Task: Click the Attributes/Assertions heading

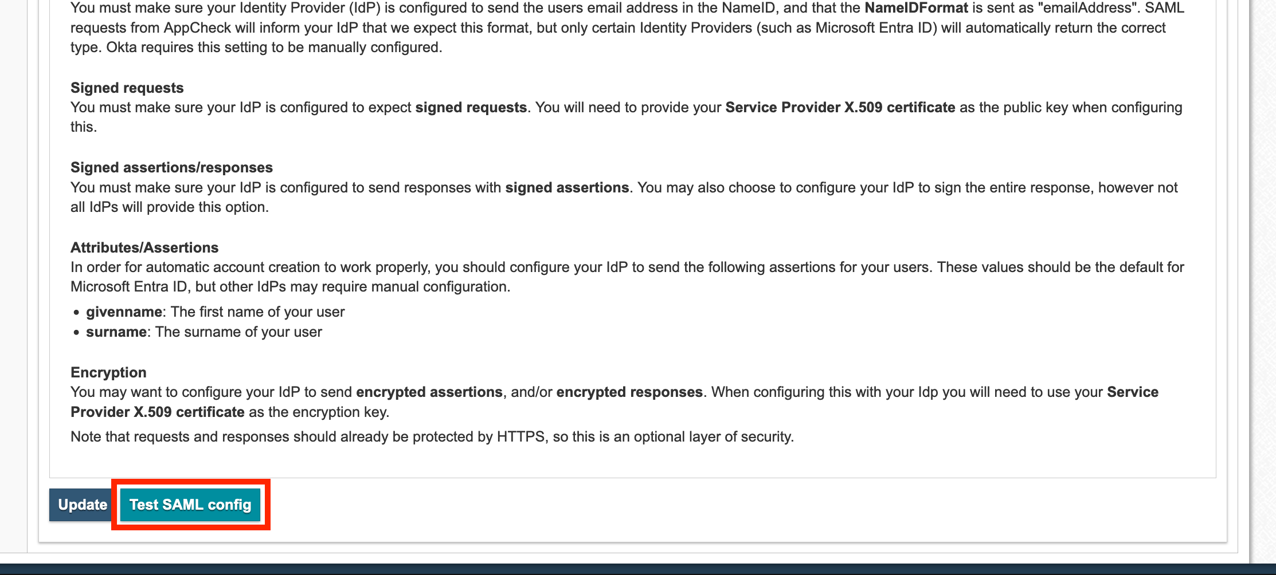Action: click(x=144, y=247)
